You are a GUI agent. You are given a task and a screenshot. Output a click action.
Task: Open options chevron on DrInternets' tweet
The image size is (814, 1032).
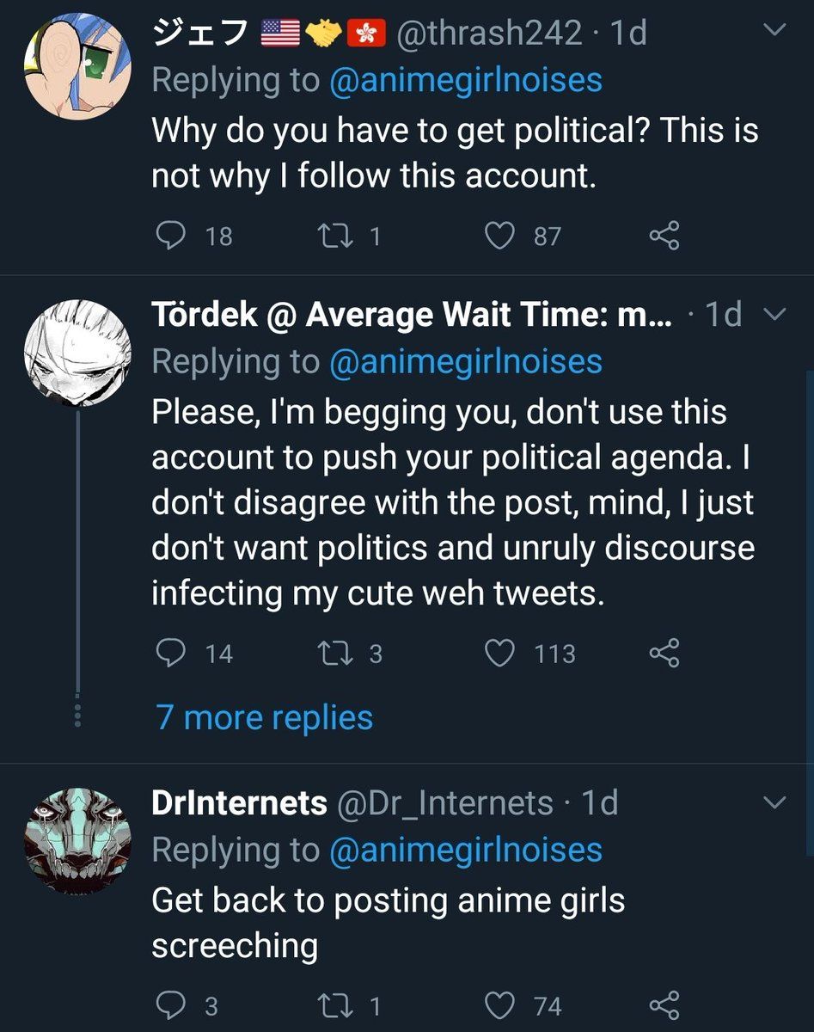pyautogui.click(x=774, y=803)
